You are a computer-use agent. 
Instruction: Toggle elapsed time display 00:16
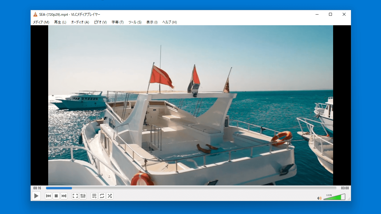click(37, 188)
